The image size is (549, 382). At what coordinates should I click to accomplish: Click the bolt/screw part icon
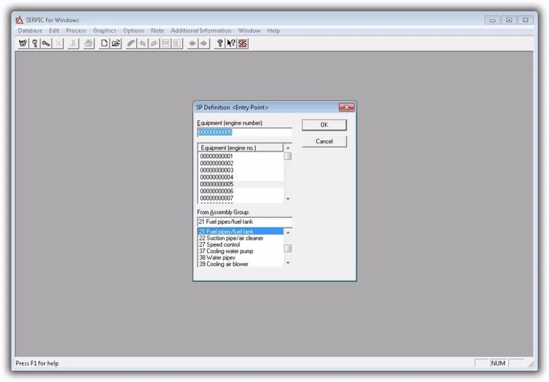coord(46,43)
